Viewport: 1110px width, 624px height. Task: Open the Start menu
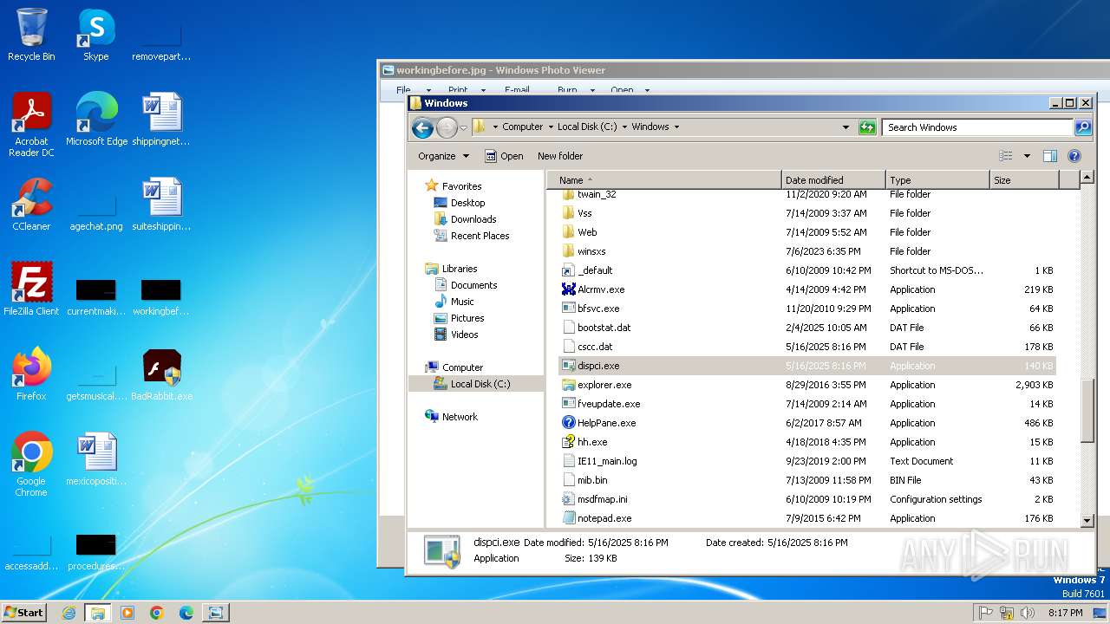(x=24, y=613)
